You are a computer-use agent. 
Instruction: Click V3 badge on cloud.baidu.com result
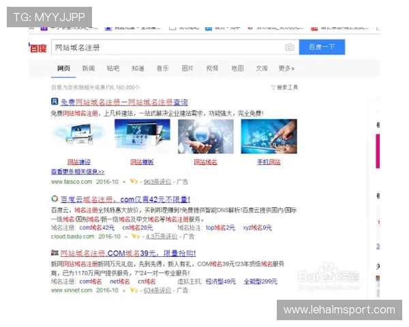pos(136,236)
